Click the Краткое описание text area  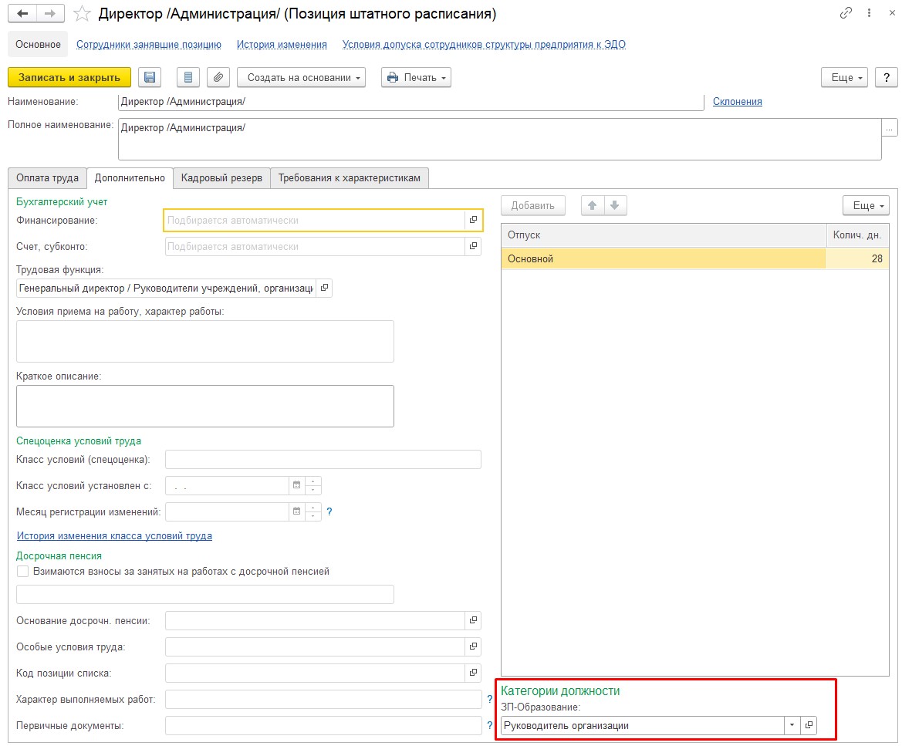[204, 406]
